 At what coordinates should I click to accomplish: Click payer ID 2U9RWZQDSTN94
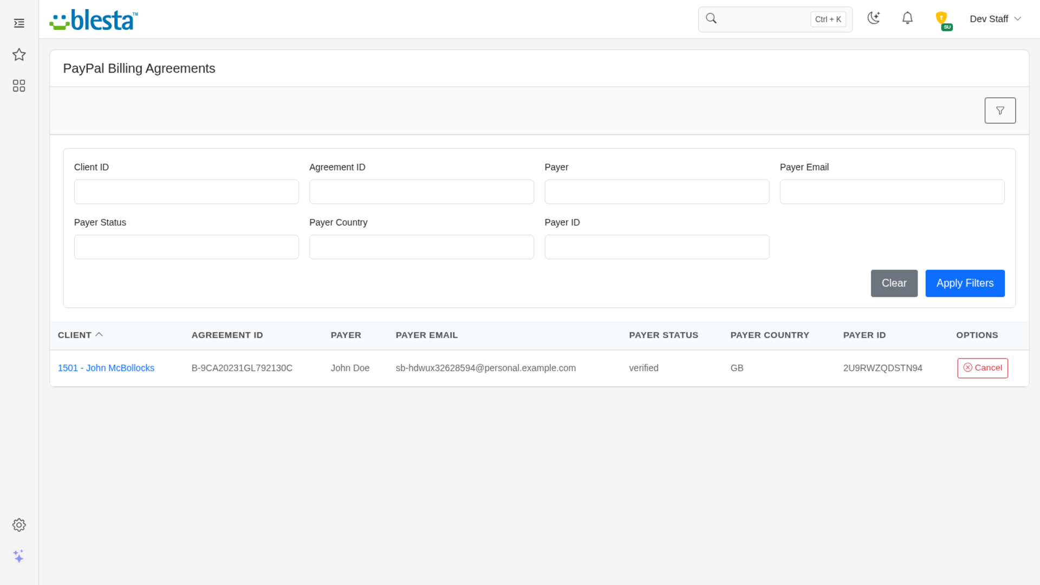point(882,368)
